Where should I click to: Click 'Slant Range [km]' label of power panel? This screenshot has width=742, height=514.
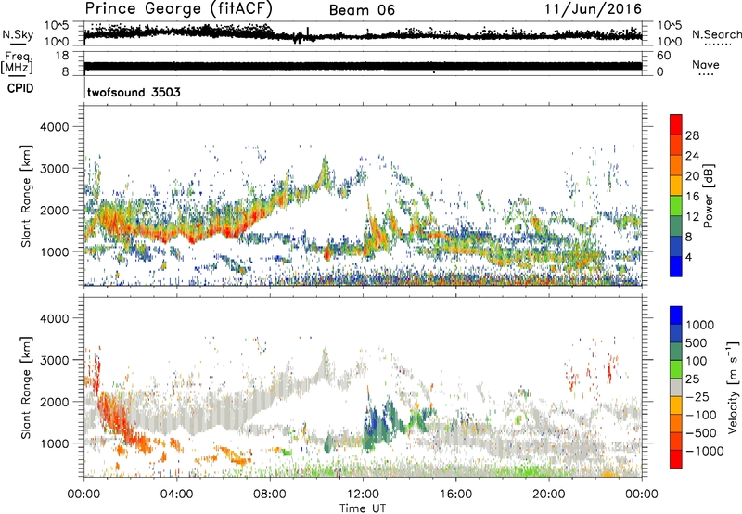tap(26, 196)
